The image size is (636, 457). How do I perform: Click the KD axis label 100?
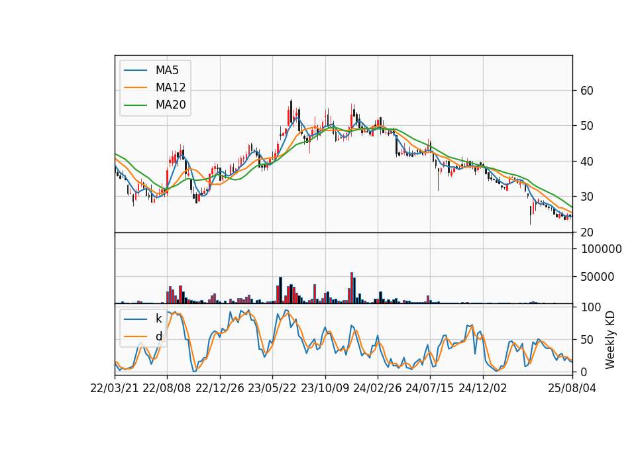590,307
